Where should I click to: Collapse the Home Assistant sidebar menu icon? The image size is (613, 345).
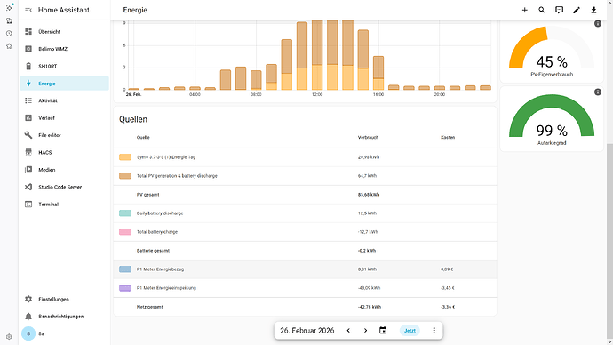click(x=28, y=10)
